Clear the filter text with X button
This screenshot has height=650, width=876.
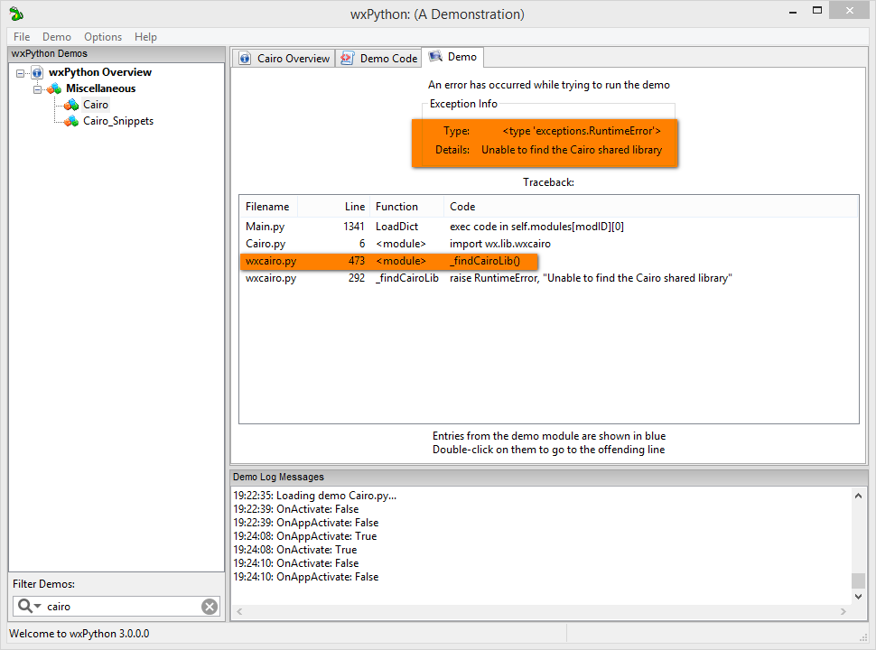point(210,607)
